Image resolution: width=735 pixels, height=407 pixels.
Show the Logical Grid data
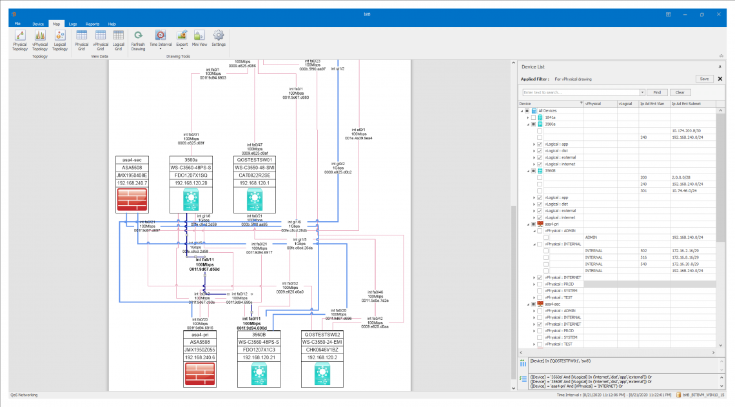pyautogui.click(x=119, y=41)
